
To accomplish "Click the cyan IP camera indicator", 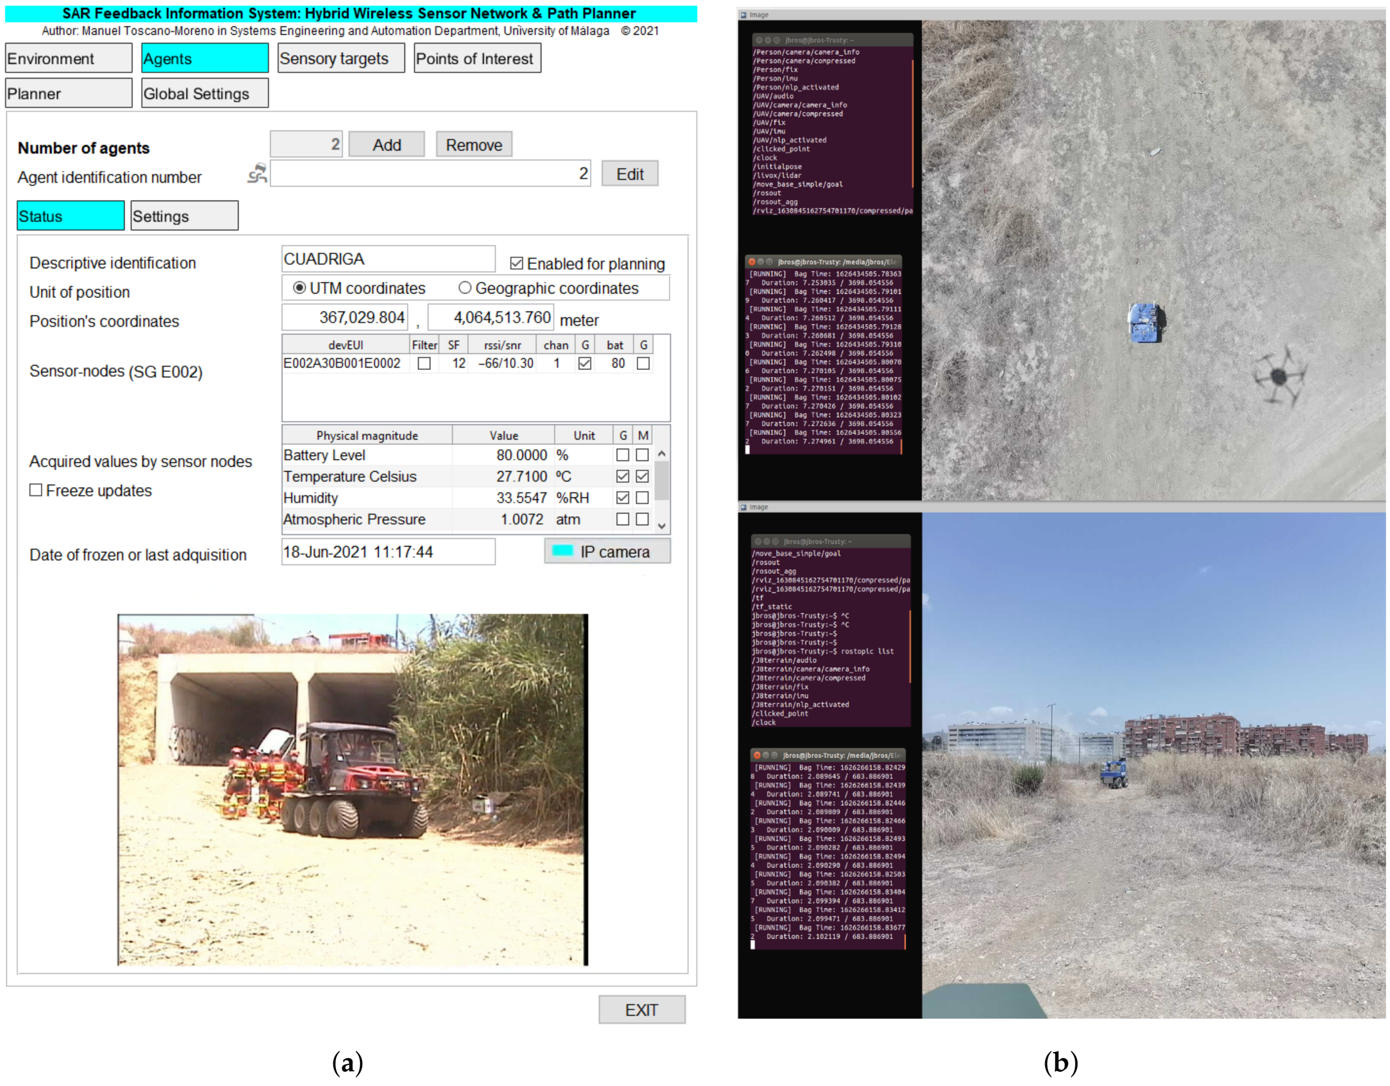I will 562,551.
